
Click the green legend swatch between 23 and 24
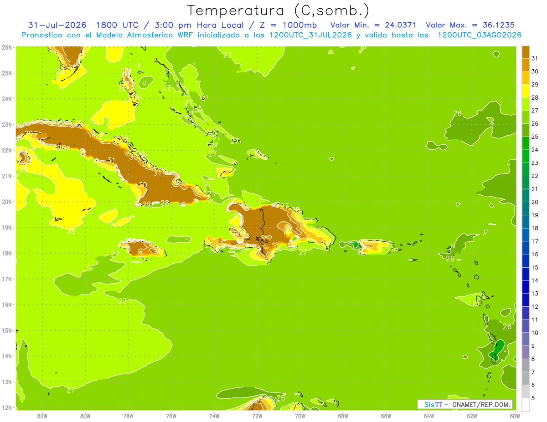tap(526, 156)
